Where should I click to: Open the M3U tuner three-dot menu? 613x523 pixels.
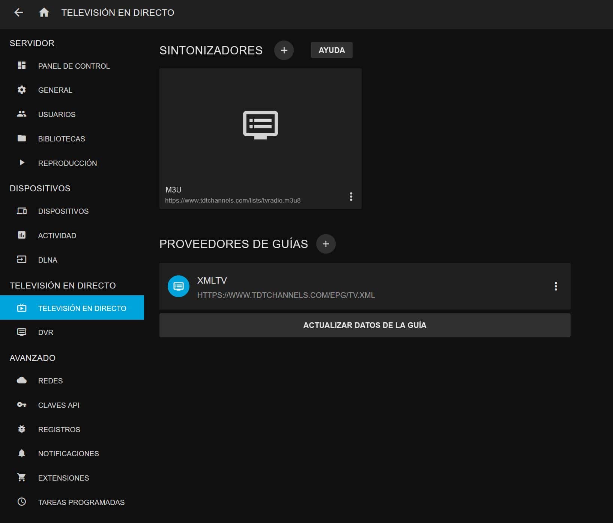coord(351,197)
